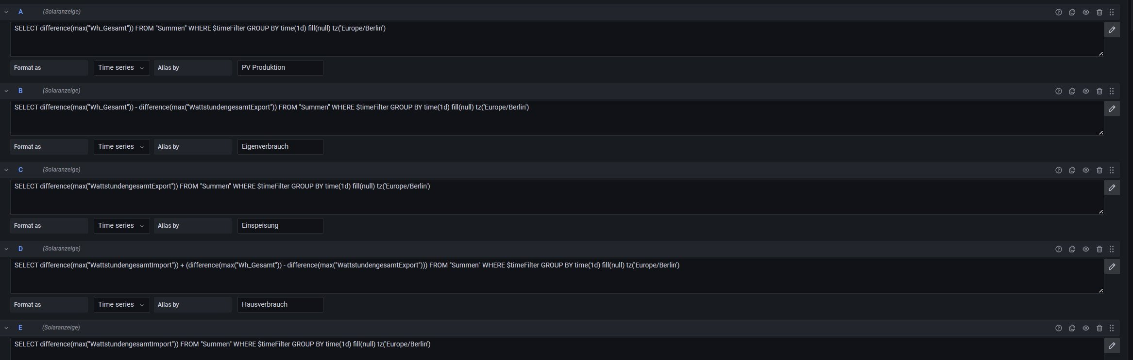Open Format as dropdown for query B
The image size is (1133, 360).
coord(121,146)
